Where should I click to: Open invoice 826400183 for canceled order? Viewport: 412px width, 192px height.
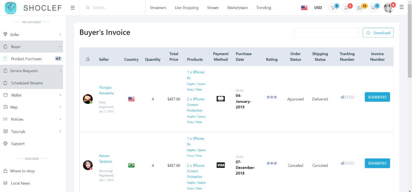pyautogui.click(x=377, y=163)
